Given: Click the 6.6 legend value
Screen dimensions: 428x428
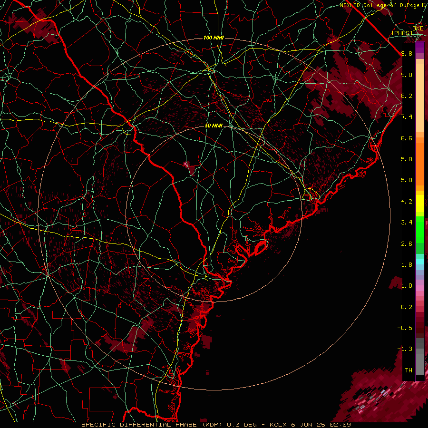Looking at the screenshot, I should coord(407,138).
